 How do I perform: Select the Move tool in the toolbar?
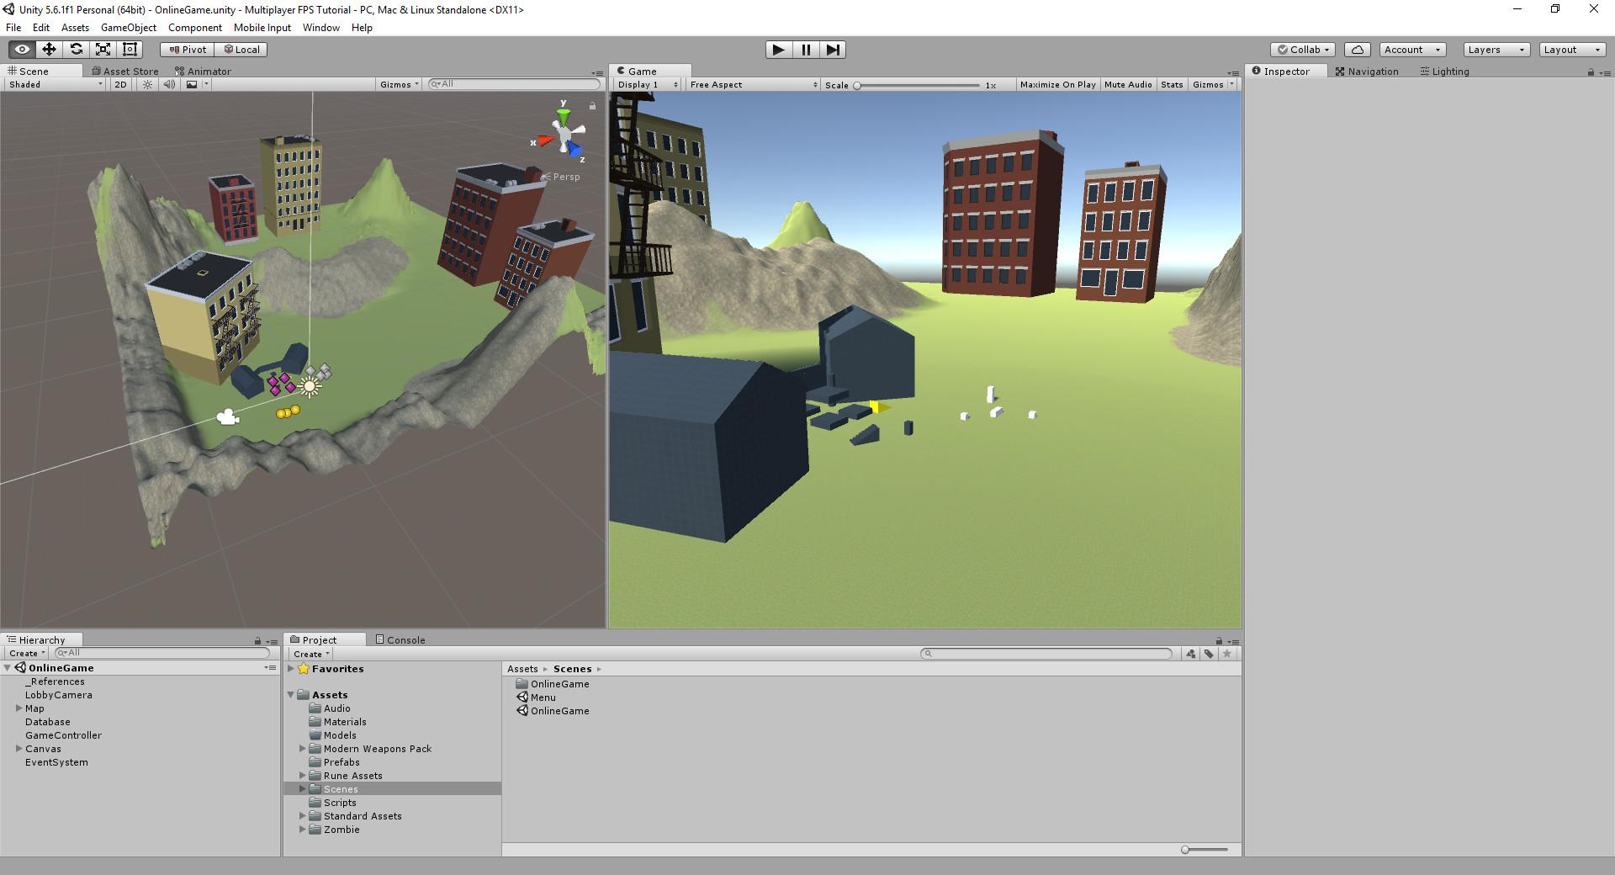point(50,49)
